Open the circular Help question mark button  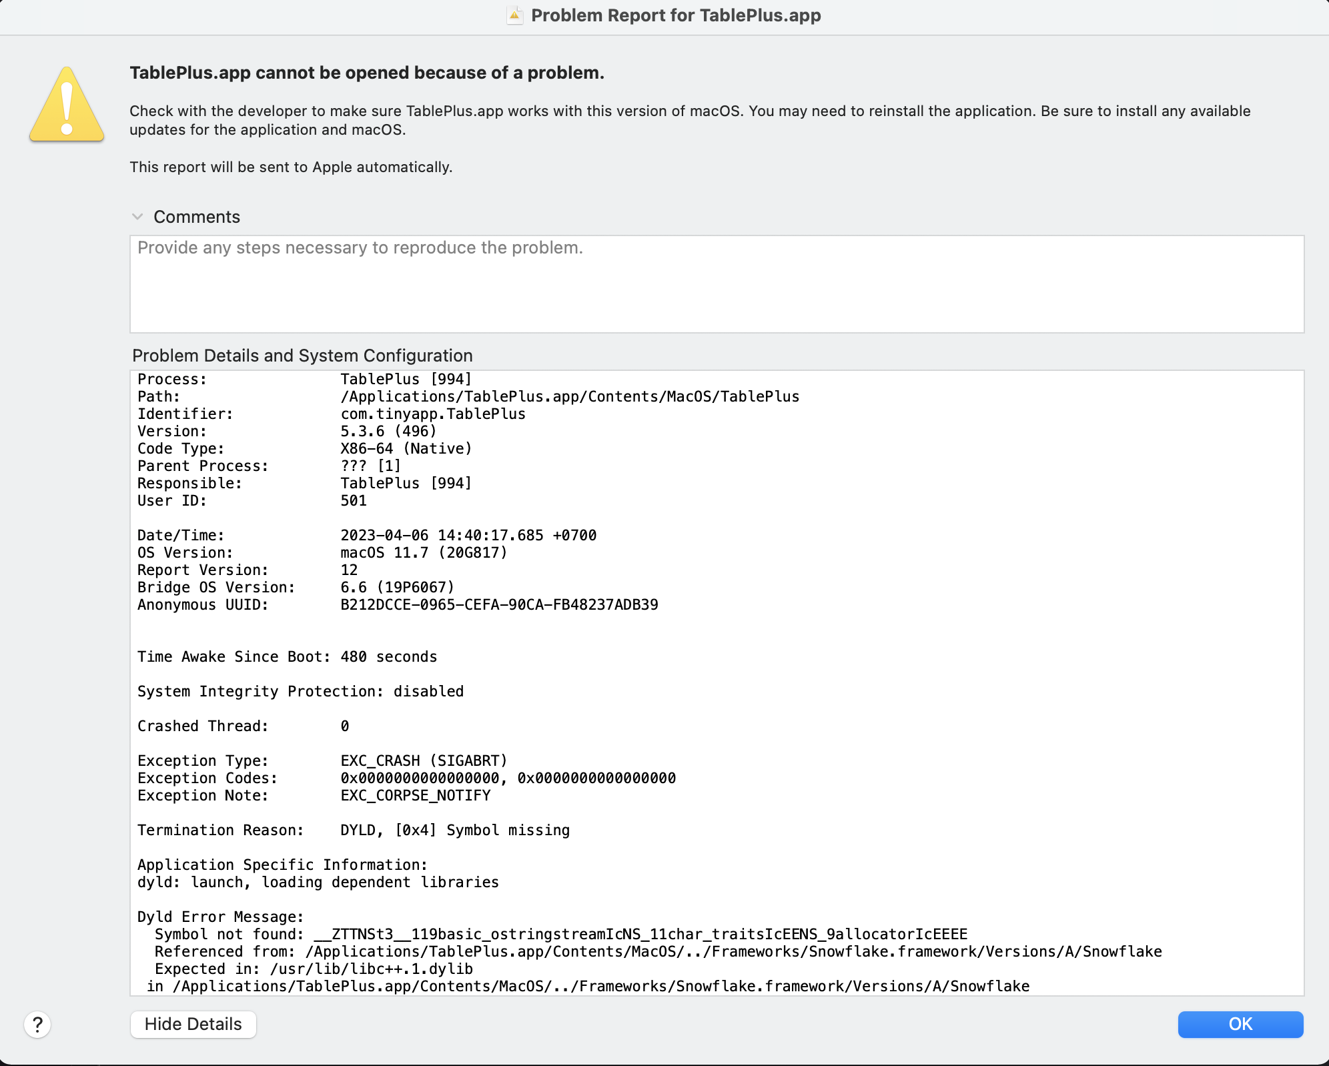37,1025
